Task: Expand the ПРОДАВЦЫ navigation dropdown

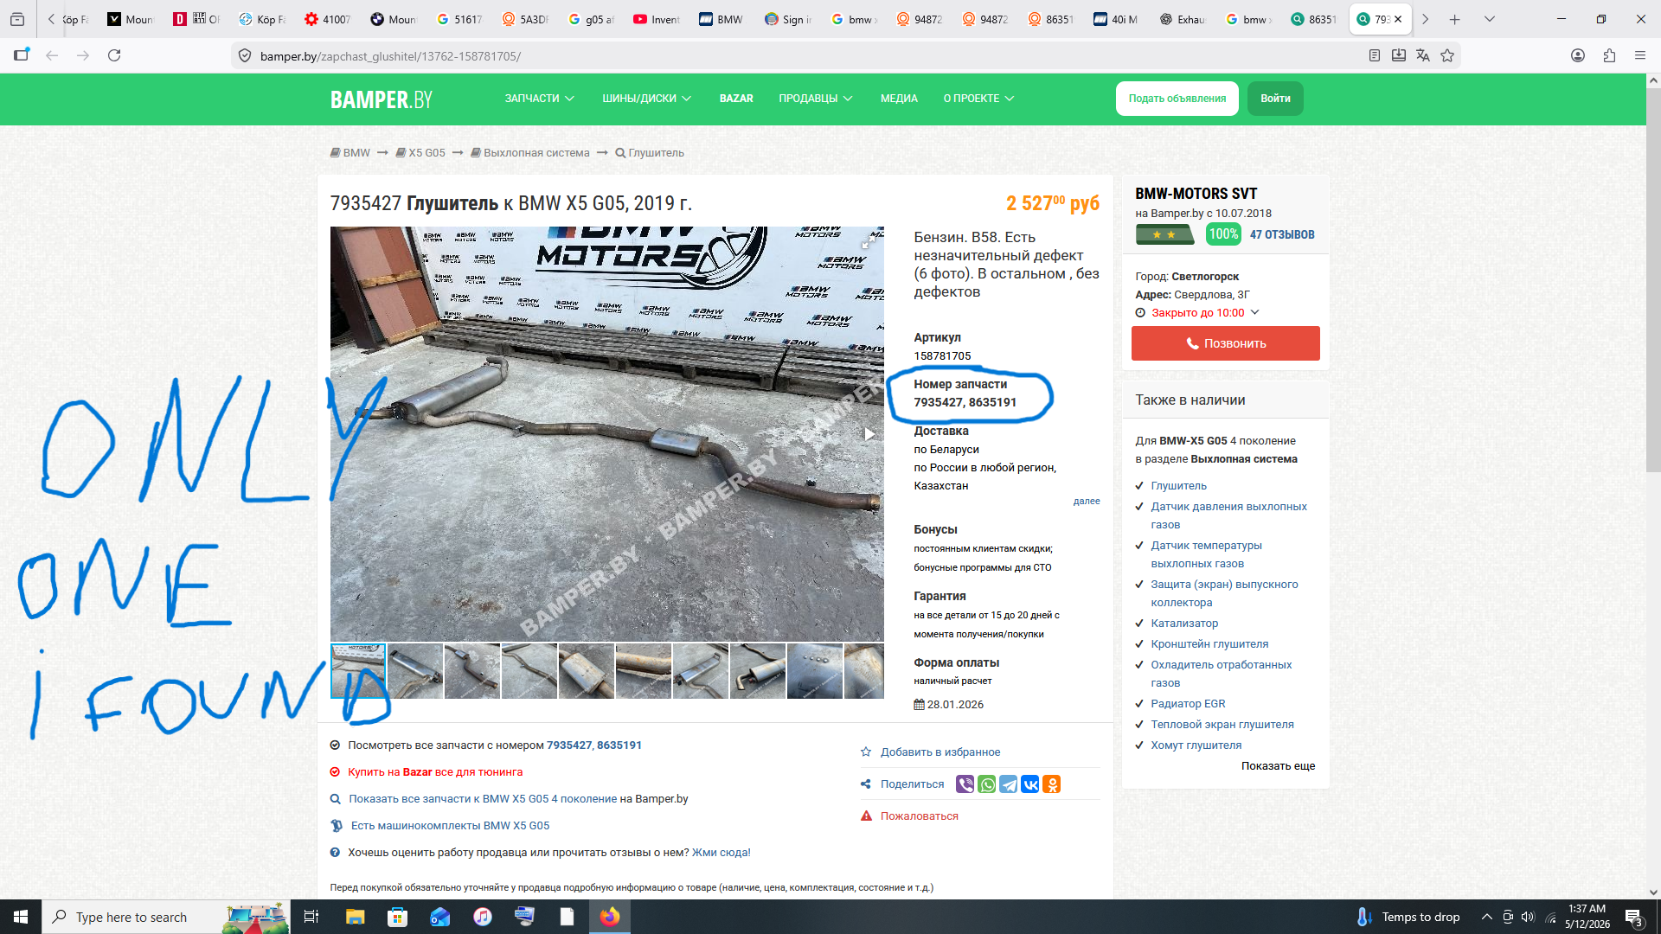Action: click(x=816, y=99)
